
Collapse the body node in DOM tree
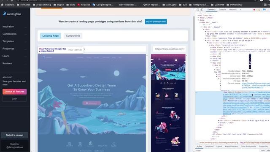[x=198, y=20]
